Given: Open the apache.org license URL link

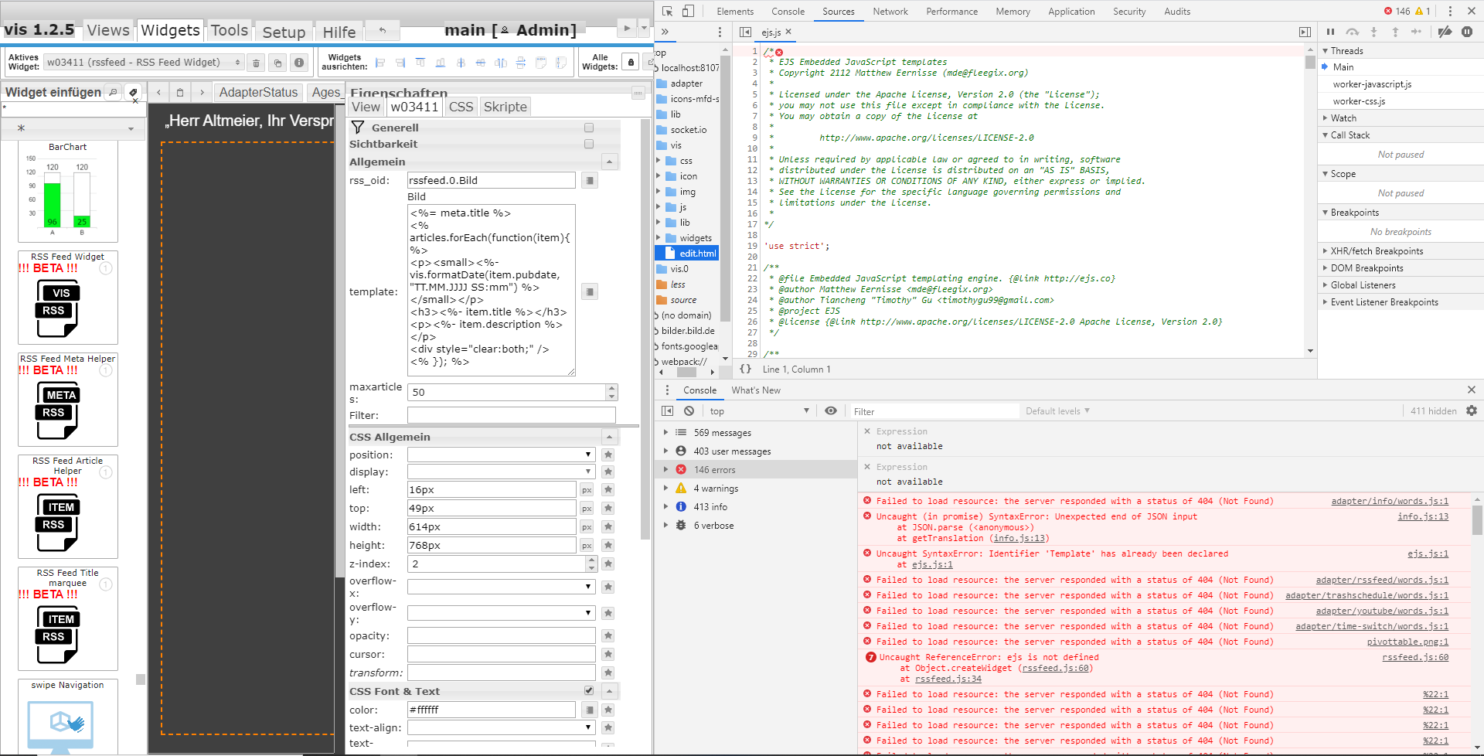Looking at the screenshot, I should tap(926, 138).
